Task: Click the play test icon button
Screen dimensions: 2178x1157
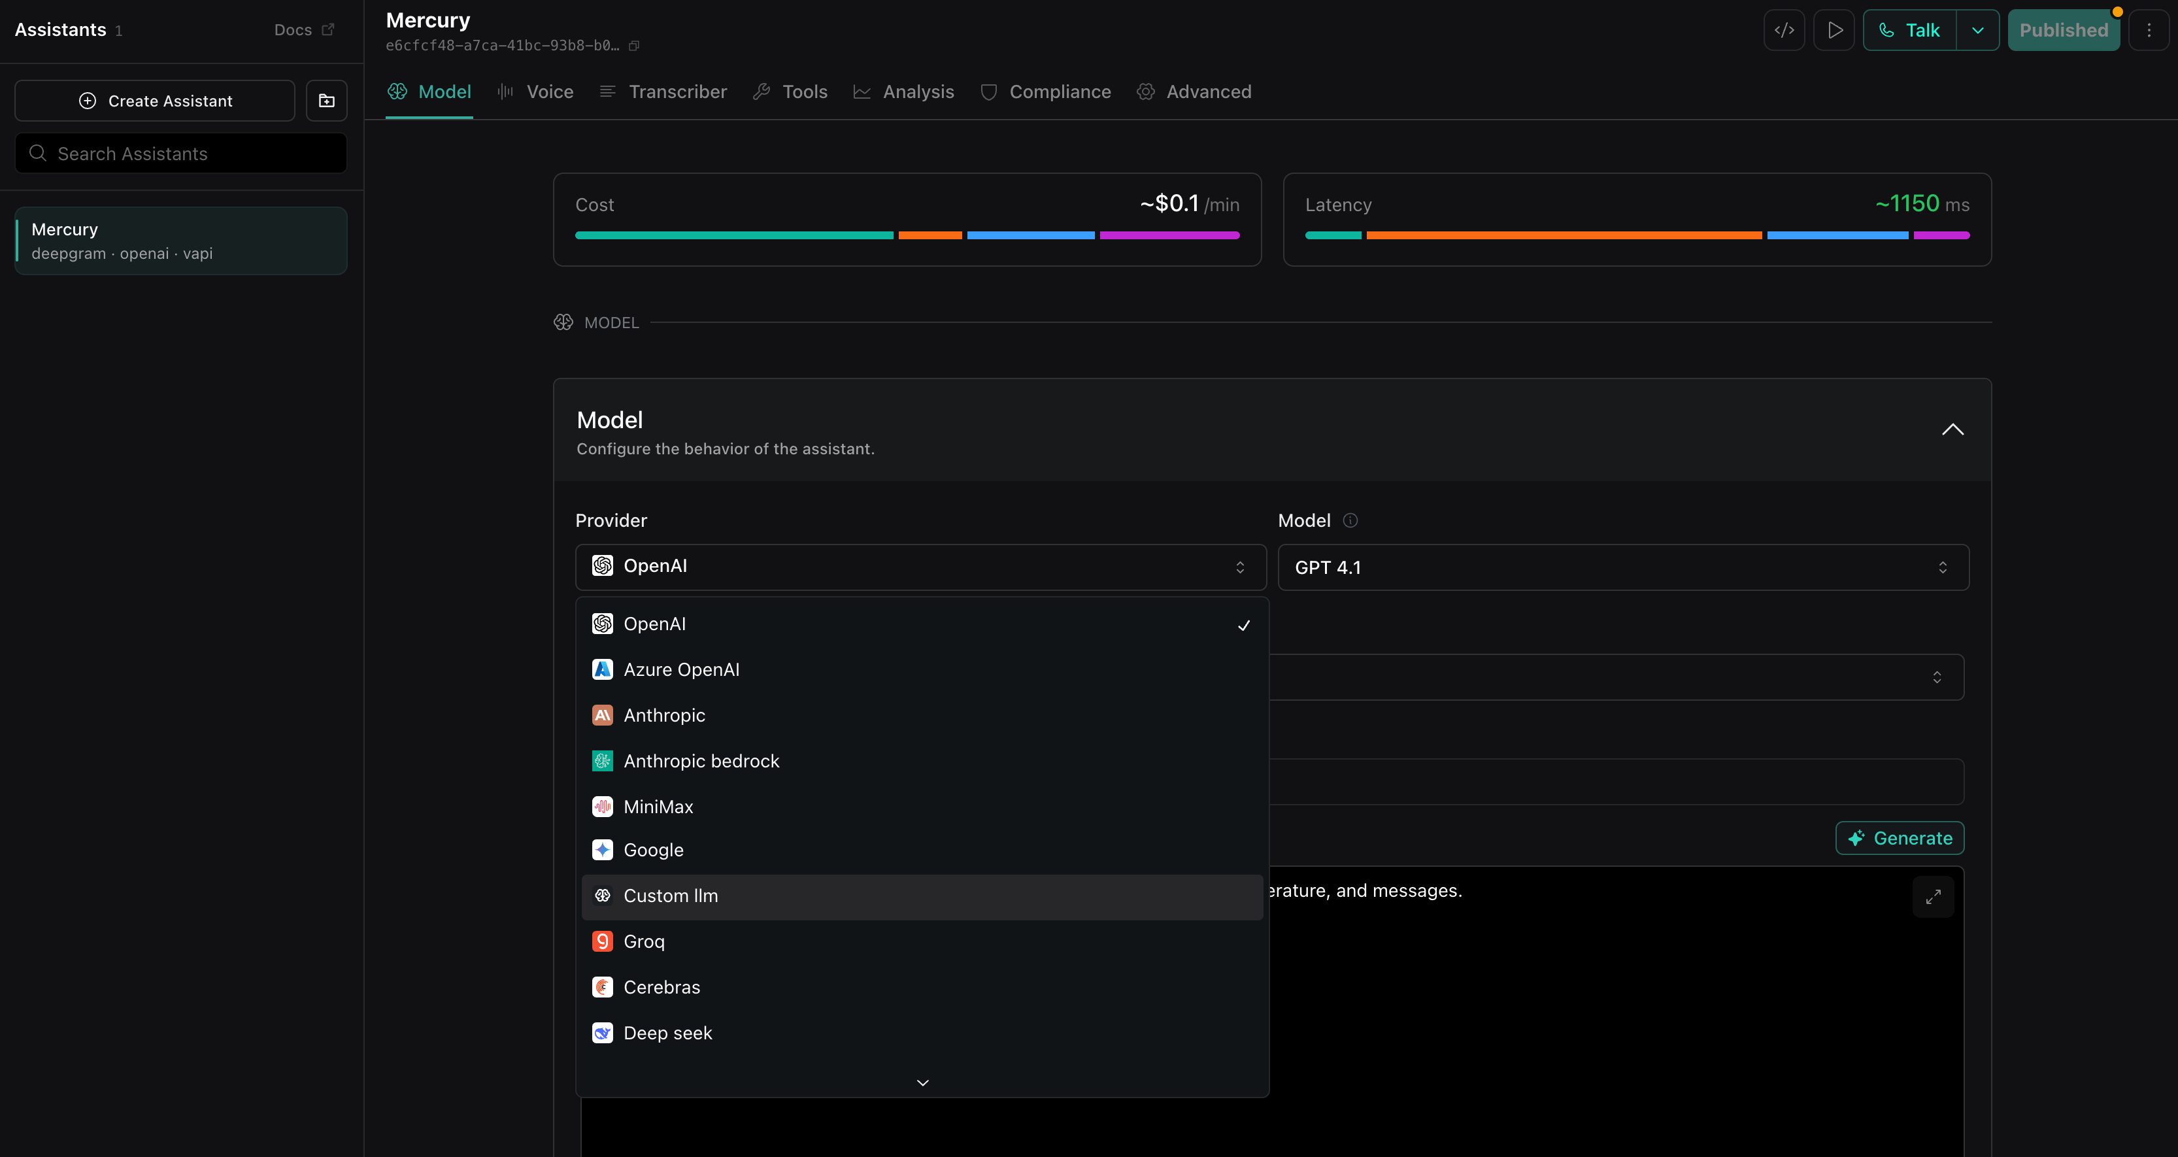Action: tap(1834, 31)
